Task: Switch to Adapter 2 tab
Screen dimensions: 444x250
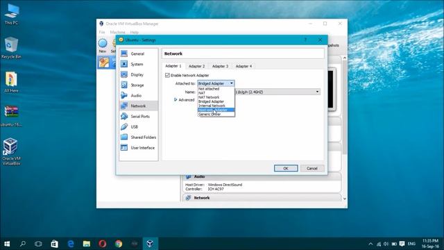Action: coord(196,67)
